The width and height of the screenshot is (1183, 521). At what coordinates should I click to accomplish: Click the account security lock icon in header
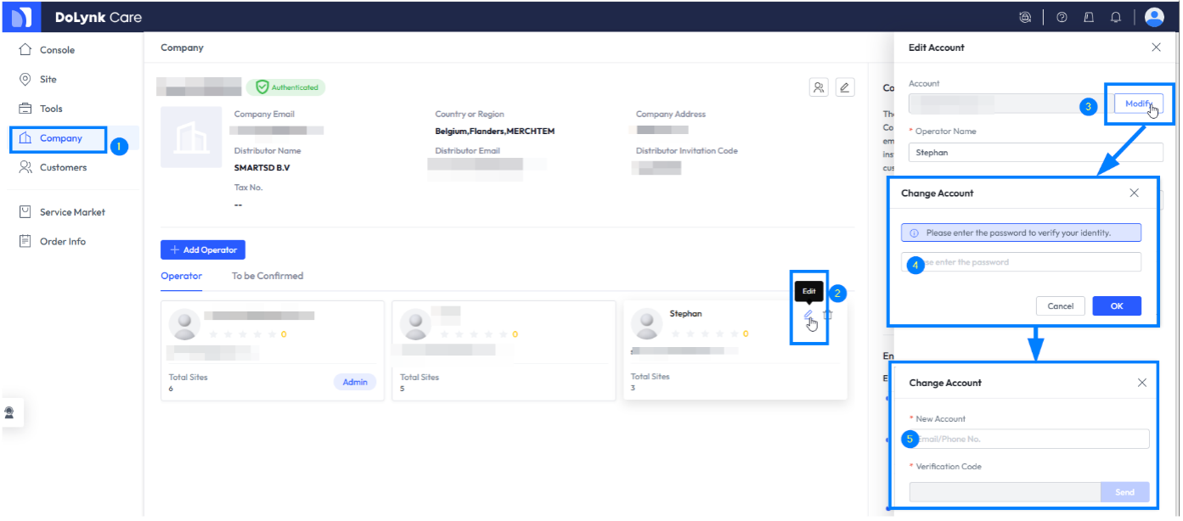click(1025, 17)
